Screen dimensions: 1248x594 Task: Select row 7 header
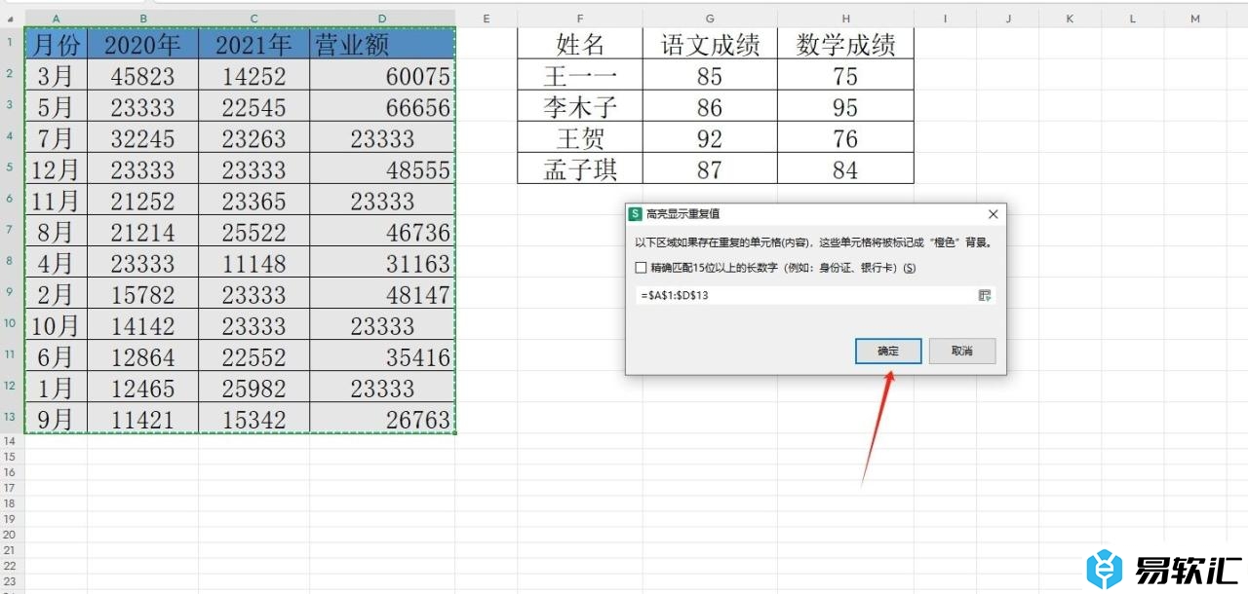[12, 231]
